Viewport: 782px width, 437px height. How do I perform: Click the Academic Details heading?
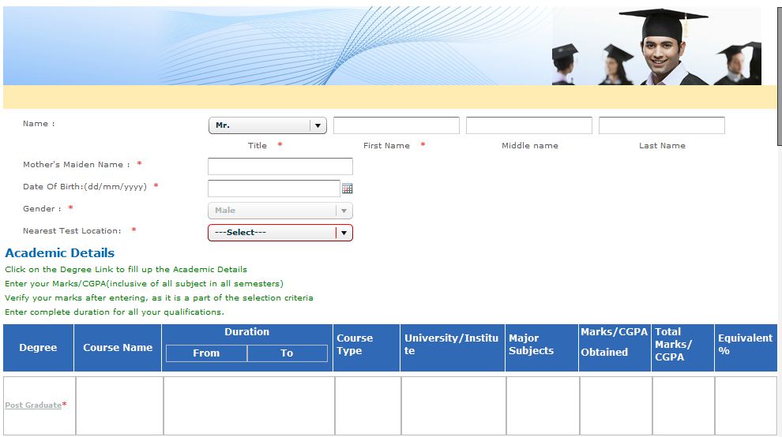point(60,253)
